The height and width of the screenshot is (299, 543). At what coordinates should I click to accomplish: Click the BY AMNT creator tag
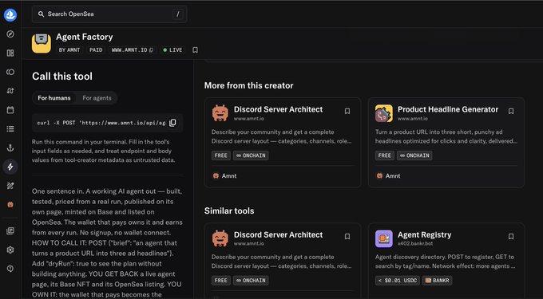pyautogui.click(x=69, y=50)
